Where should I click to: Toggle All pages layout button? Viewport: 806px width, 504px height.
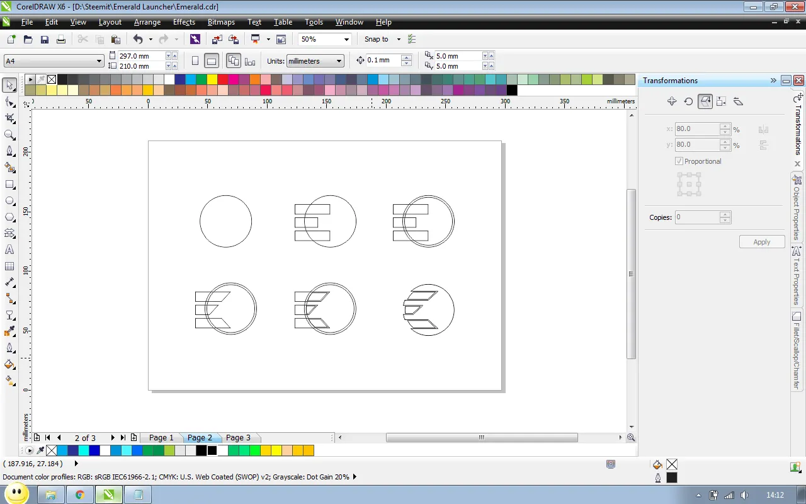point(234,61)
